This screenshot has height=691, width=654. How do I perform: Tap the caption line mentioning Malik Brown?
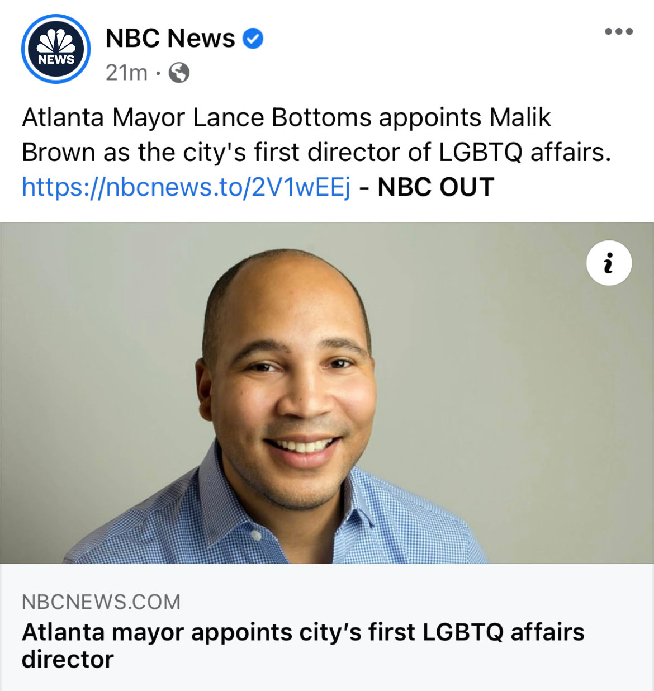[x=286, y=118]
